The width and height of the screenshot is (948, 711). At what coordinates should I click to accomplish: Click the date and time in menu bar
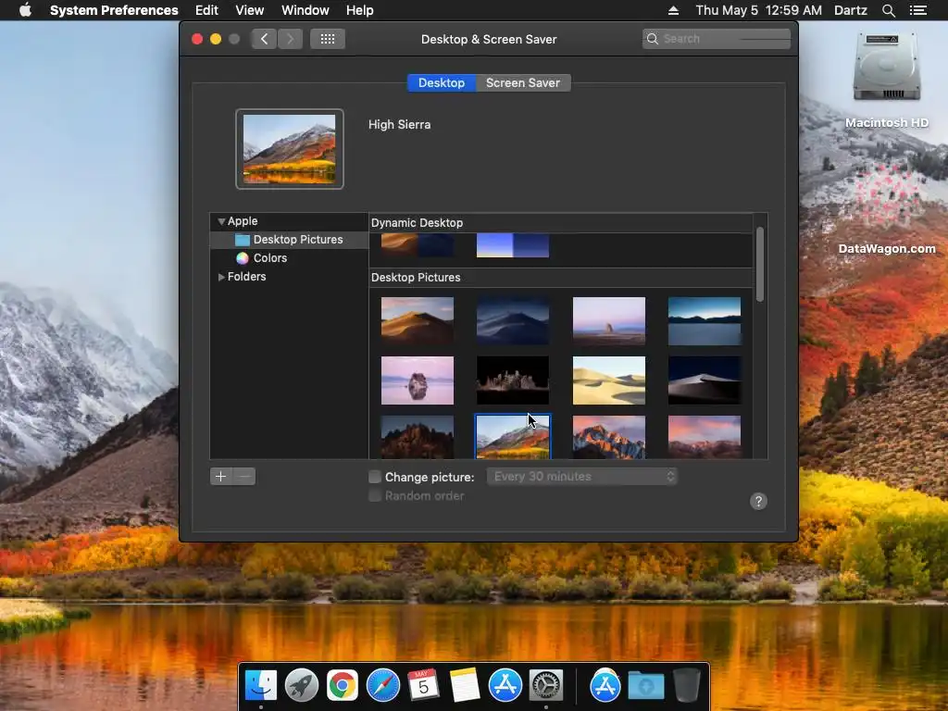pyautogui.click(x=759, y=10)
